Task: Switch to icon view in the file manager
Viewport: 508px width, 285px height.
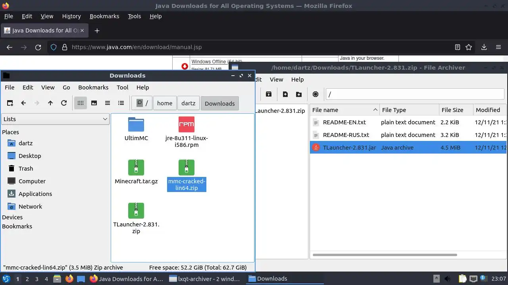Action: [81, 103]
